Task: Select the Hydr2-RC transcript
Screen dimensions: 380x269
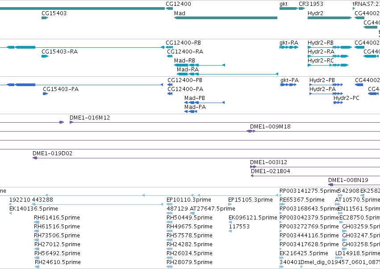Action: point(328,65)
